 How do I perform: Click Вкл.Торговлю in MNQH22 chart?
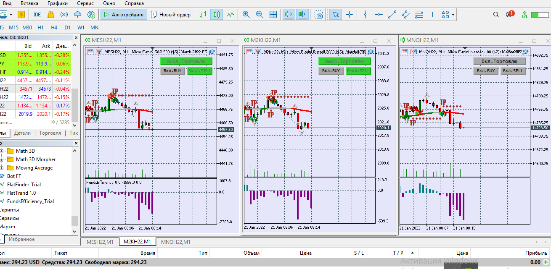click(499, 61)
